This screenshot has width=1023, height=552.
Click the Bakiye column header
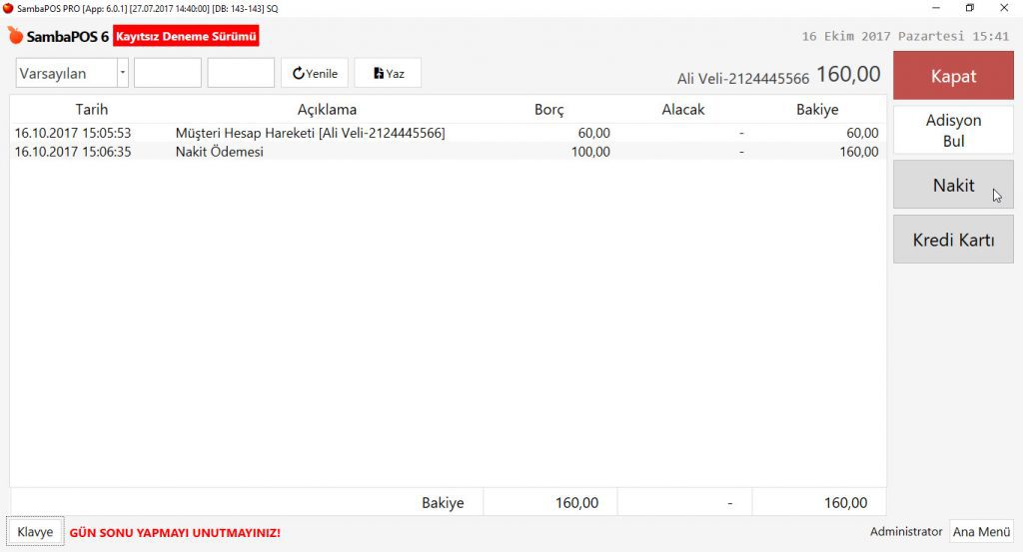(x=816, y=109)
